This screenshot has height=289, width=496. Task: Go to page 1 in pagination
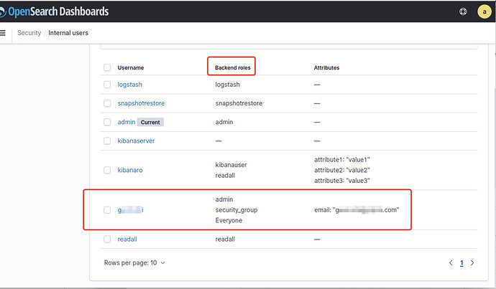(461, 262)
